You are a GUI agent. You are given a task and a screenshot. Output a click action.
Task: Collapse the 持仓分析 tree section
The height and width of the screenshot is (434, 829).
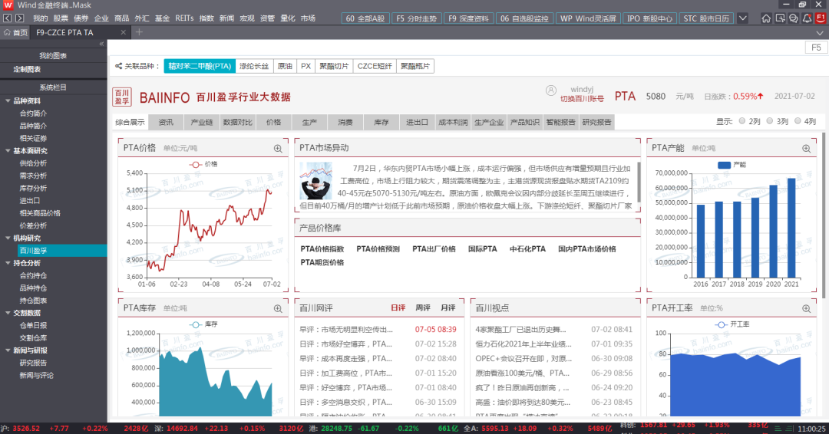[8, 263]
